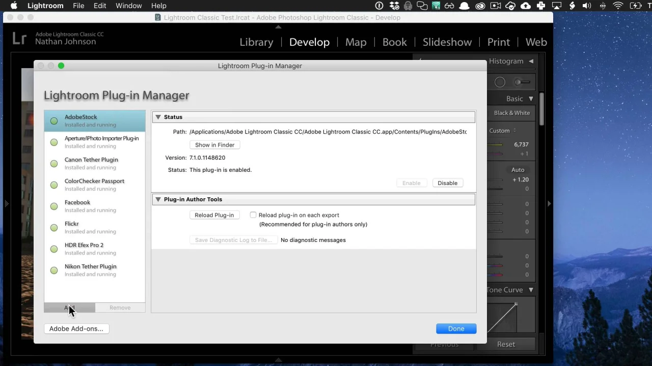The height and width of the screenshot is (366, 652).
Task: Click the Dropbox icon in menu bar
Action: tap(394, 6)
